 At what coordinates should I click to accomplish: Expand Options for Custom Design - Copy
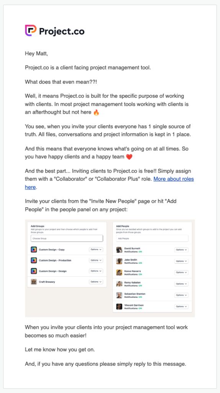(x=96, y=249)
